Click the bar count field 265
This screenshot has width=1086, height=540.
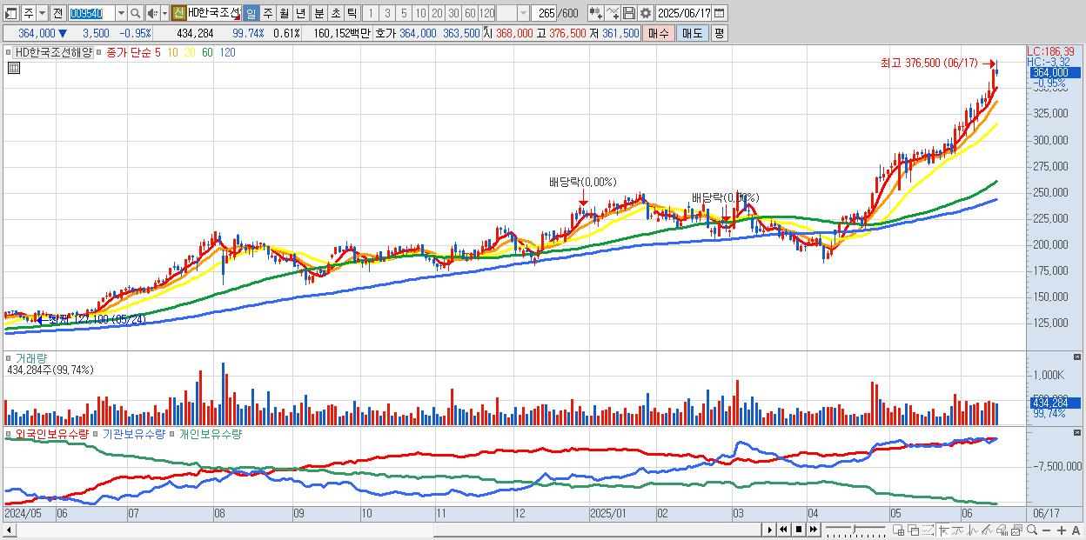point(546,13)
